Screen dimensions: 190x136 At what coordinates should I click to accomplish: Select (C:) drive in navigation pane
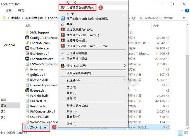3,100
